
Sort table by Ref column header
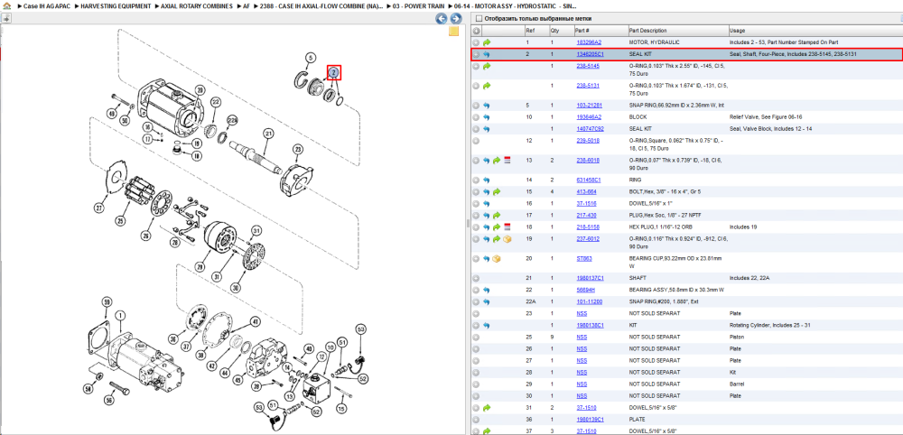[x=536, y=31]
